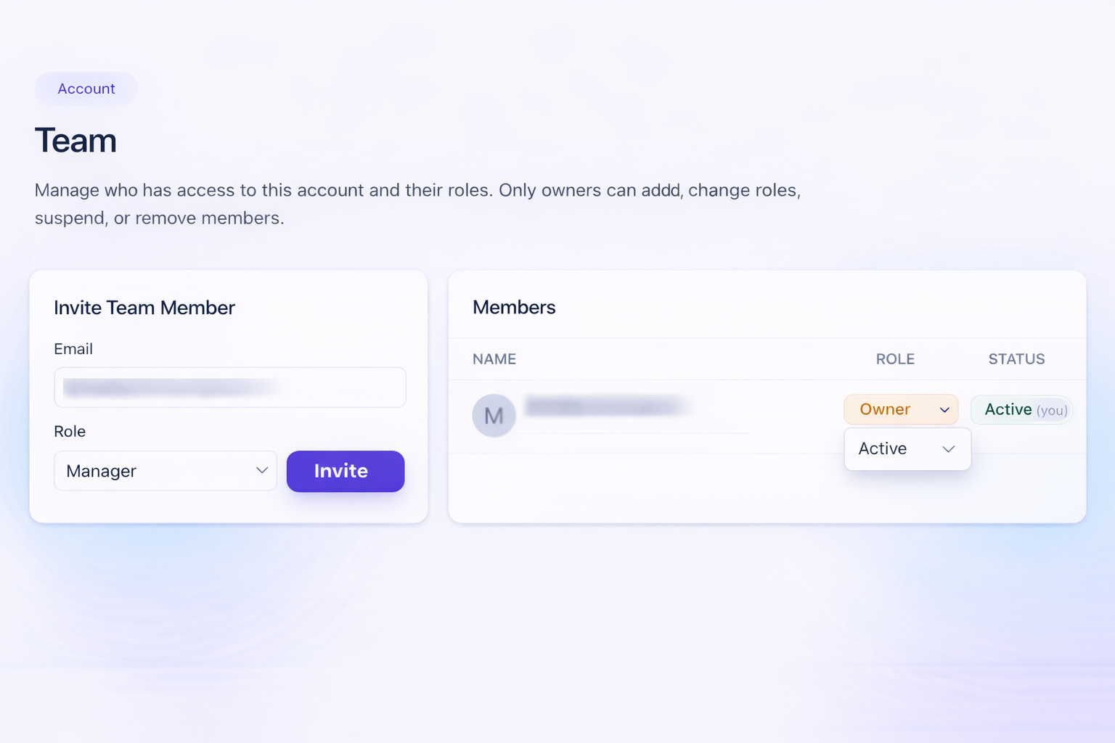The width and height of the screenshot is (1115, 743).
Task: Open the Account breadcrumb pill
Action: point(86,89)
